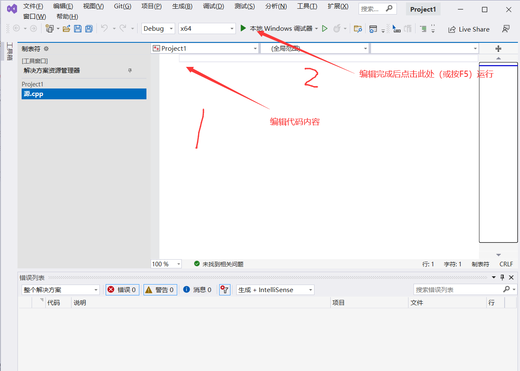Open the 错误列表 window options arrow
The image size is (520, 371).
click(494, 277)
